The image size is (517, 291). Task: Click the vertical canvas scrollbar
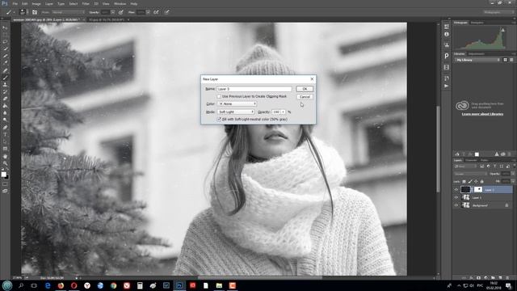click(438, 149)
